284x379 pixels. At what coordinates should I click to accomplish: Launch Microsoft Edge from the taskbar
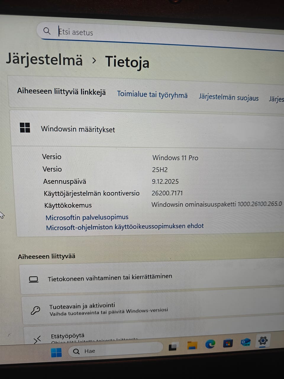click(x=210, y=344)
